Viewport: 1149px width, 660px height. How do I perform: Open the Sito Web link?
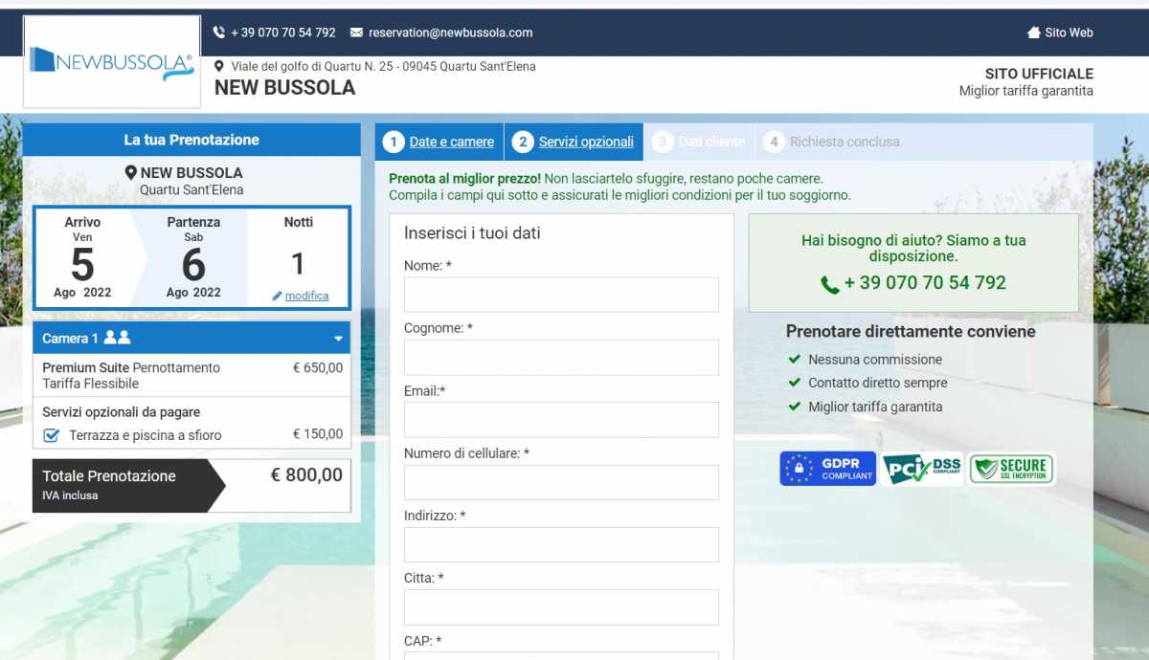pyautogui.click(x=1069, y=33)
